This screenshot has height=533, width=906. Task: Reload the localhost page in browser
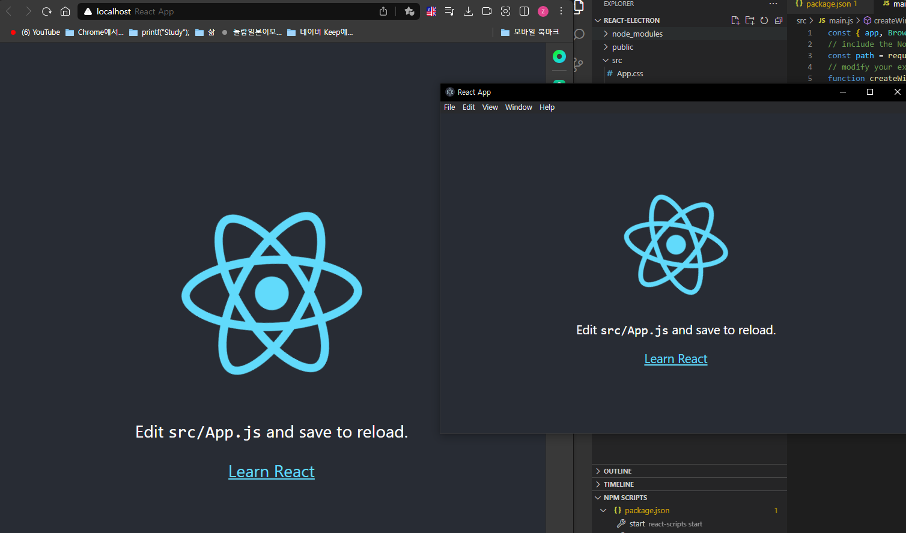click(46, 11)
